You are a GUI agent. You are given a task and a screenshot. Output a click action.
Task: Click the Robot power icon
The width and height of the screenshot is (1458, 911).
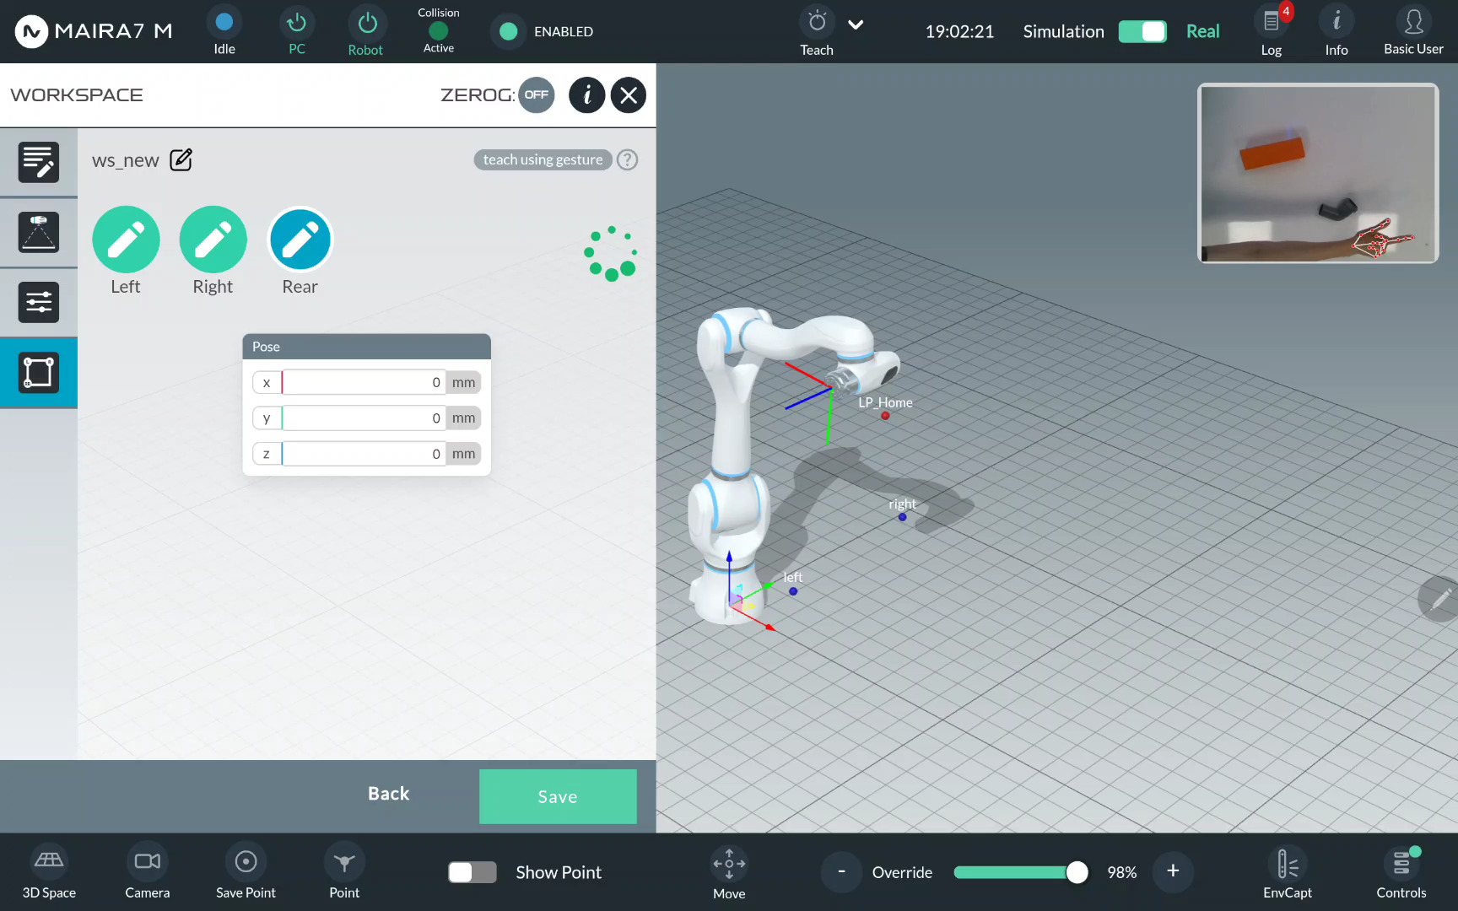367,23
